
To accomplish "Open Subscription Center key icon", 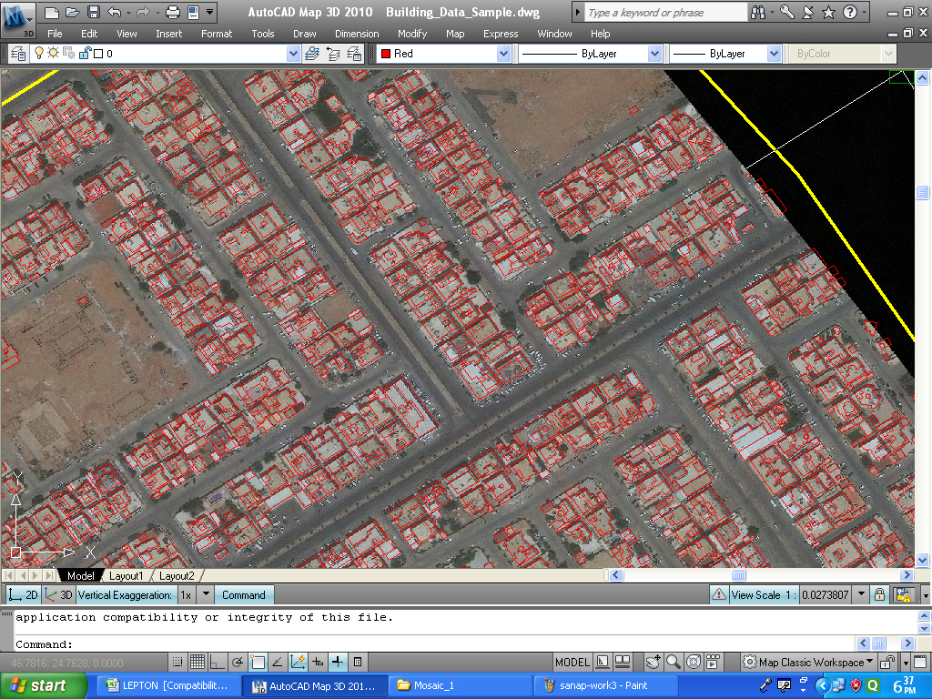I will coord(787,12).
